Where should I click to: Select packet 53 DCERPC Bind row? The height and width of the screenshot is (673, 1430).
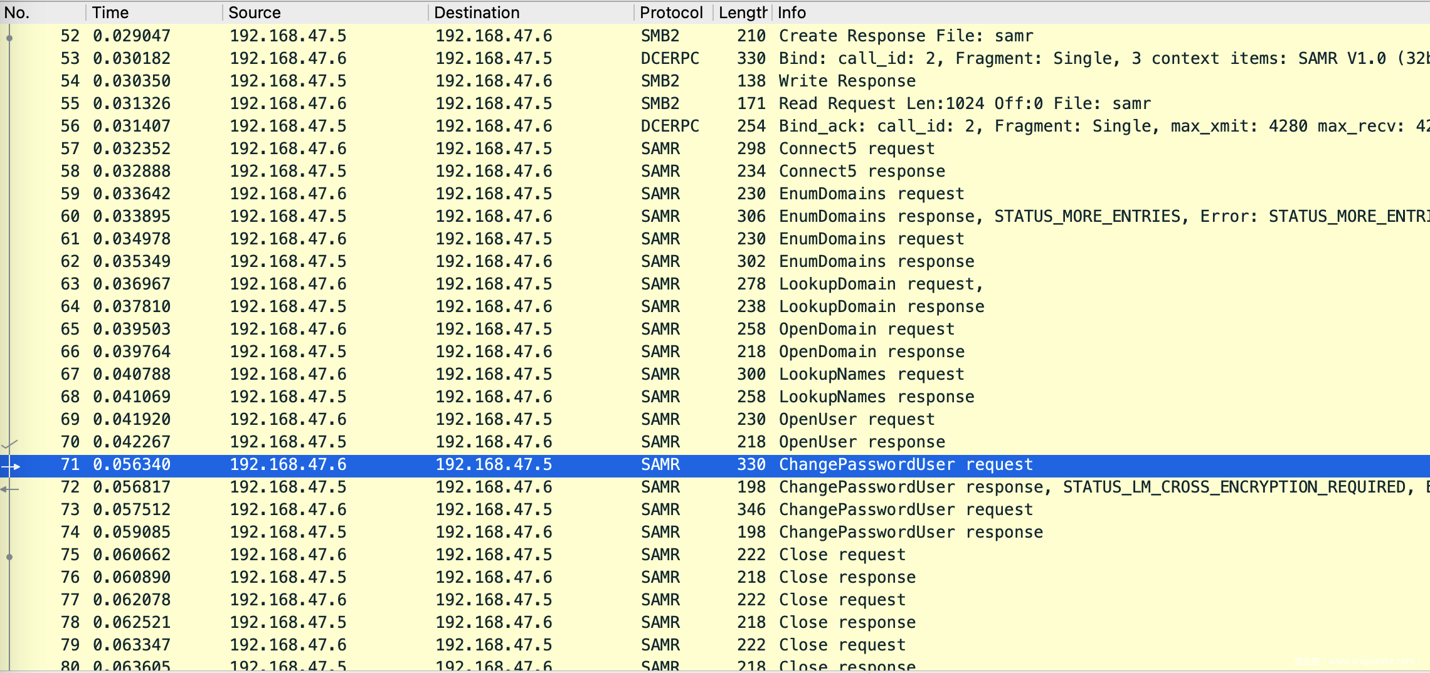[715, 58]
